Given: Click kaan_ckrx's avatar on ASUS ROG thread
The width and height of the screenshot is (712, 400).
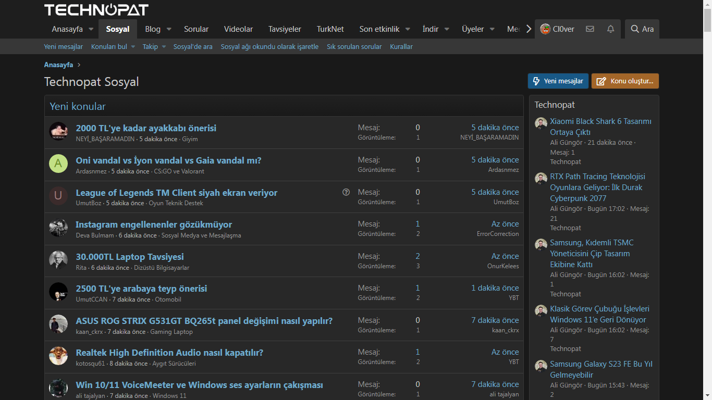Looking at the screenshot, I should coord(58,324).
